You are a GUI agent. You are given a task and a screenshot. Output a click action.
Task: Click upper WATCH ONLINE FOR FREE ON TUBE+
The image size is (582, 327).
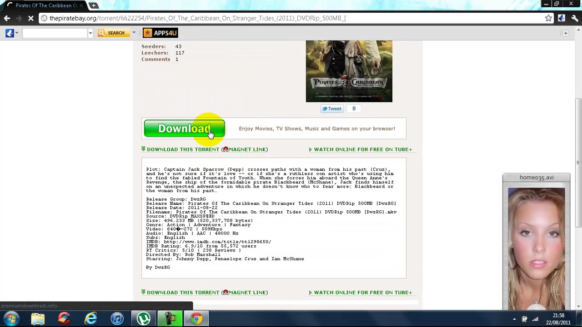click(x=363, y=149)
